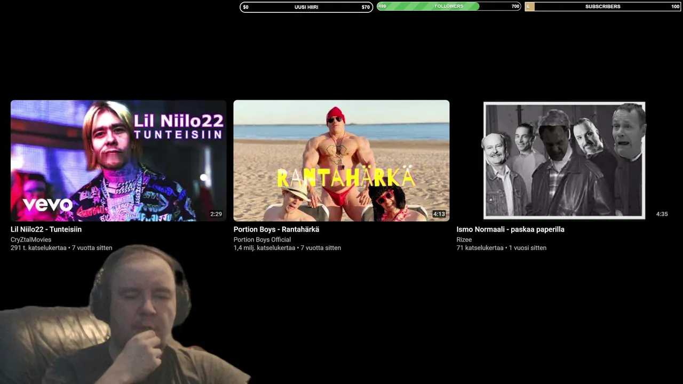Click the FOLLOWERS goal progress bar
Image resolution: width=683 pixels, height=384 pixels.
(449, 6)
